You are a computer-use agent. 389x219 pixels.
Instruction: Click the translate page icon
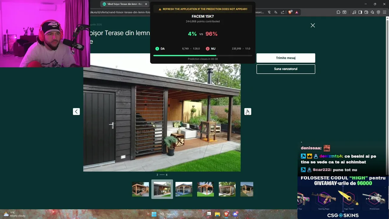276,12
